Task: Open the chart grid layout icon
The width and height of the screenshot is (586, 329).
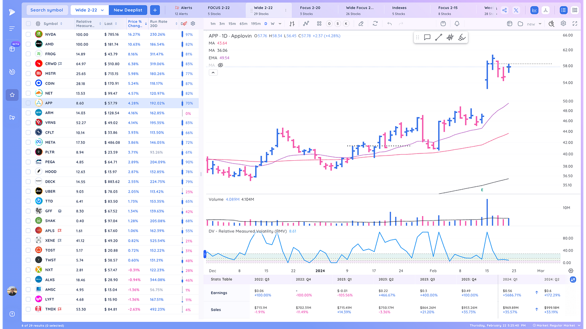Action: [x=319, y=24]
